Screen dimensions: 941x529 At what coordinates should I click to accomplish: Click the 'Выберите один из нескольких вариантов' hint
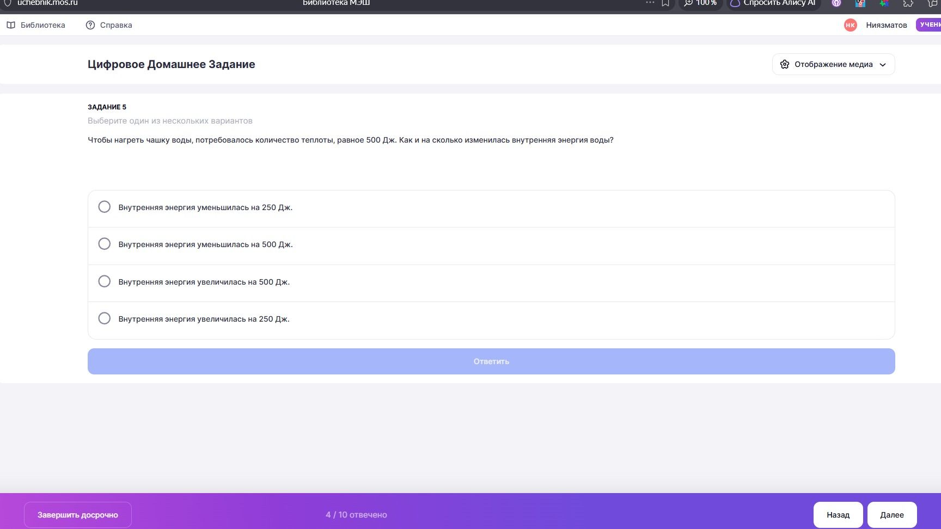tap(170, 121)
